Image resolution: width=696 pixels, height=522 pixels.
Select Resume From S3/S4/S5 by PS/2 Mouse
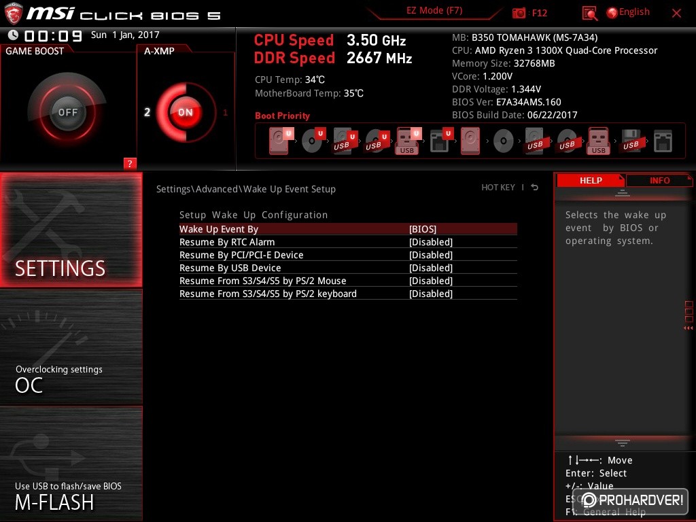(262, 281)
